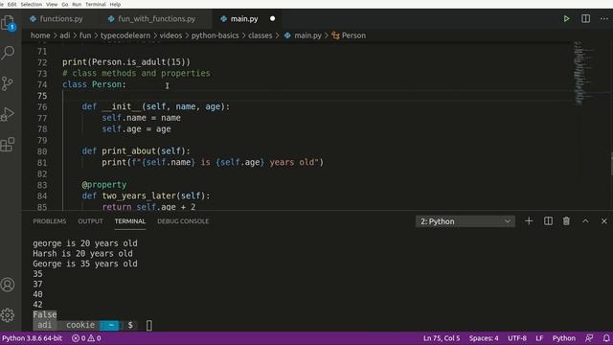Screen dimensions: 613x345
Task: Expand the 'home' breadcrumb
Action: 40,35
